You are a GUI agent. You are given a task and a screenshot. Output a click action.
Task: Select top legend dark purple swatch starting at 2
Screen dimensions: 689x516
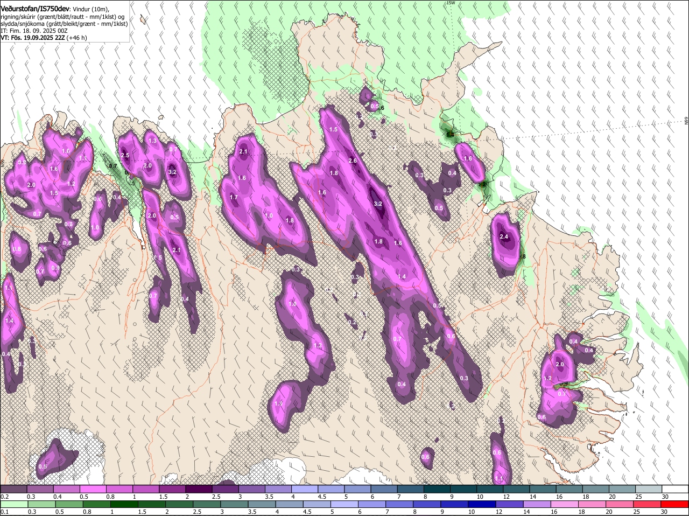pyautogui.click(x=199, y=489)
